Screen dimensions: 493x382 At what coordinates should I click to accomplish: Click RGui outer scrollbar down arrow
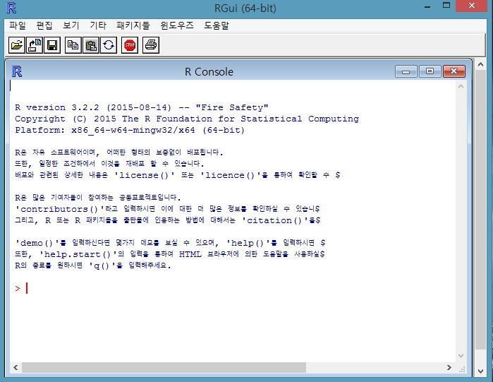tap(480, 371)
